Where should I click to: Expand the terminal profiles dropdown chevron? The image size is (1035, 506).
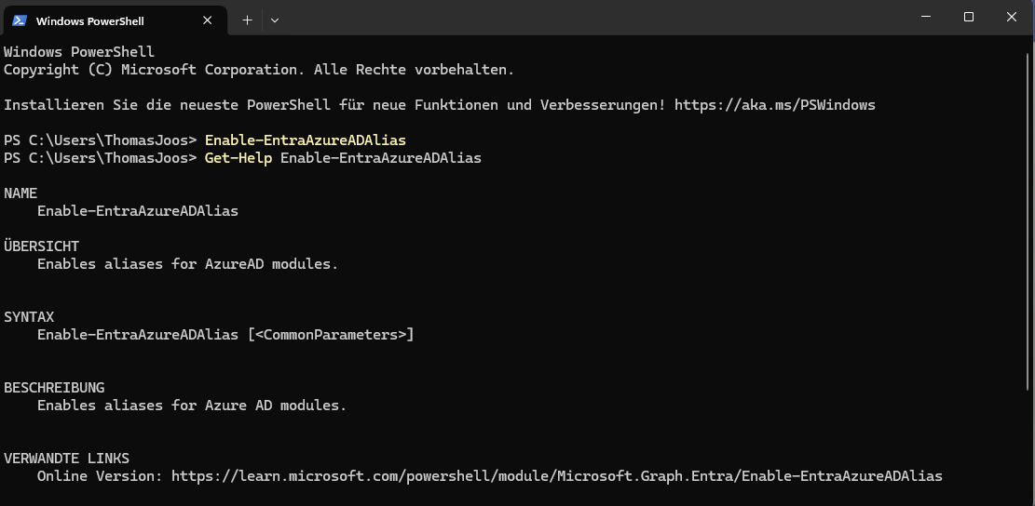point(275,20)
